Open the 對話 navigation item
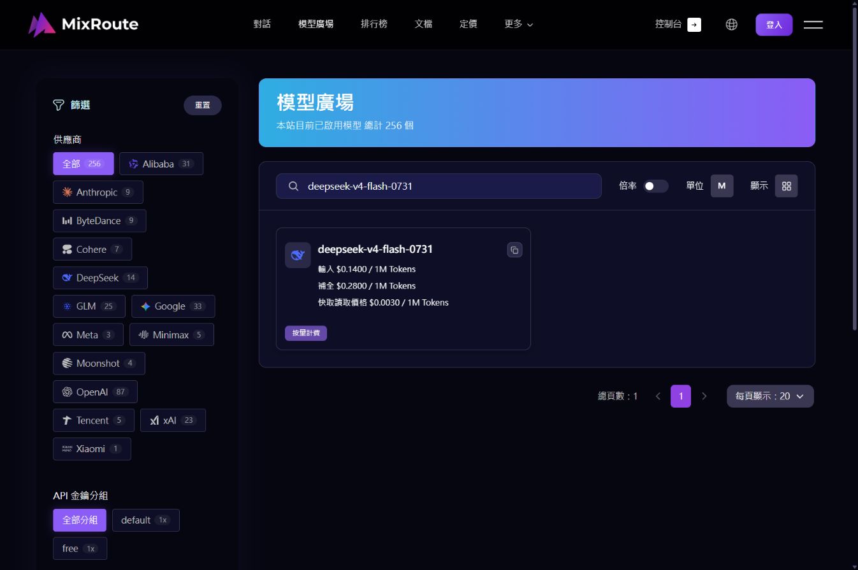Screen dimensions: 858x570 262,24
